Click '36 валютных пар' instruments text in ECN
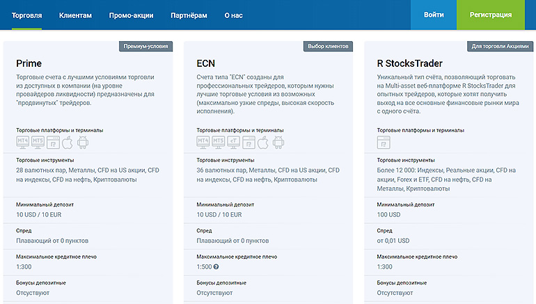Screen dimensions: 536x304 click(268, 175)
